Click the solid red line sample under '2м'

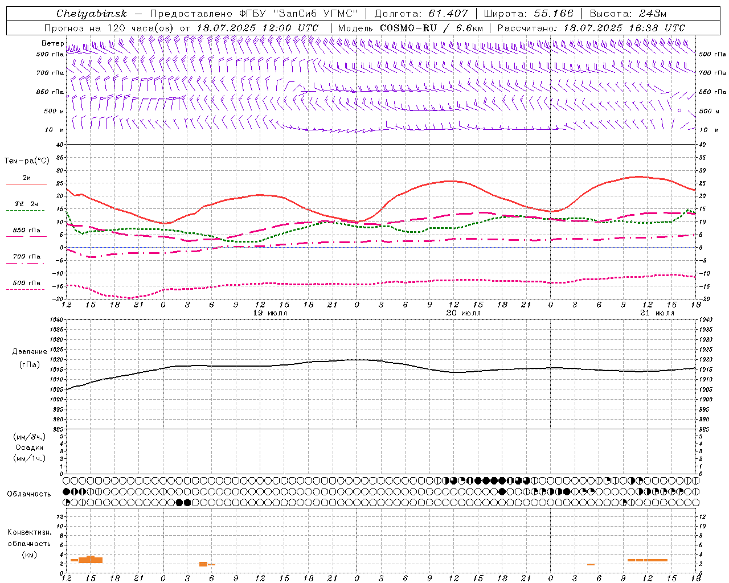pos(26,184)
